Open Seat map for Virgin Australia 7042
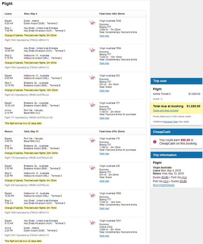This screenshot has height=244, width=203. click(x=104, y=36)
